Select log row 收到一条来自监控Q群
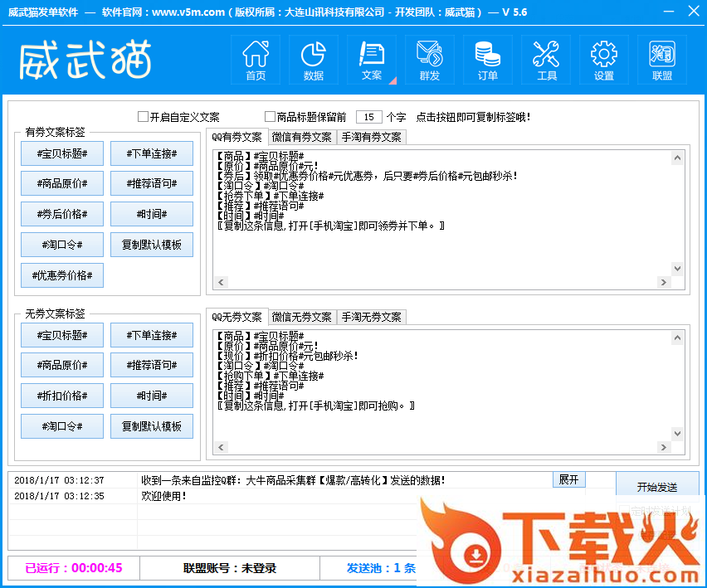The width and height of the screenshot is (707, 588). pos(293,480)
